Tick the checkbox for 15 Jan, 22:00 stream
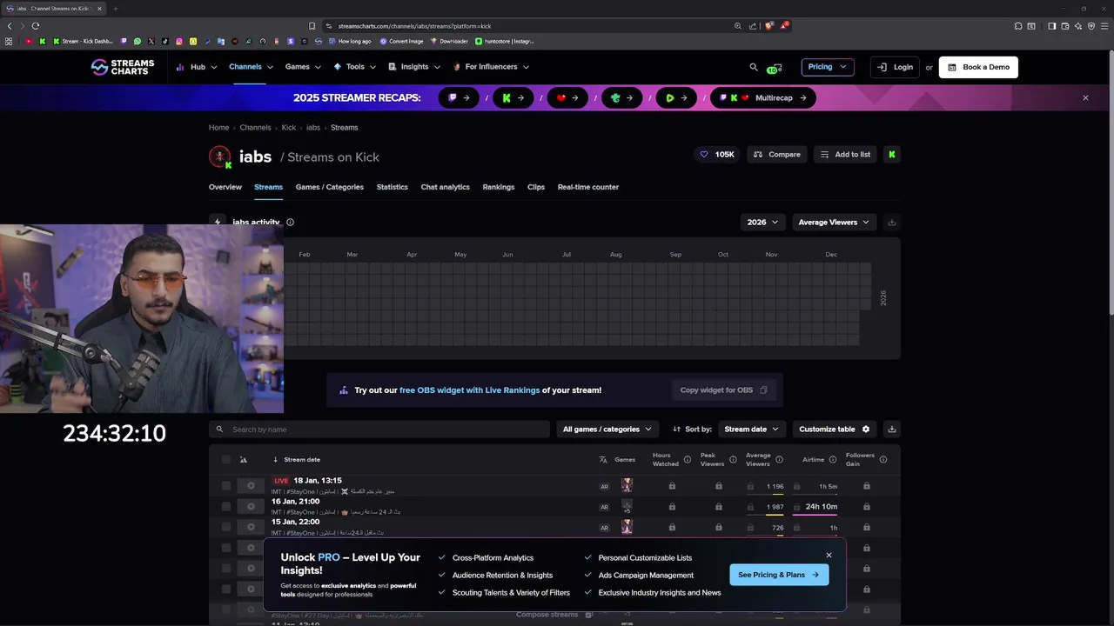The width and height of the screenshot is (1114, 626). 226,527
